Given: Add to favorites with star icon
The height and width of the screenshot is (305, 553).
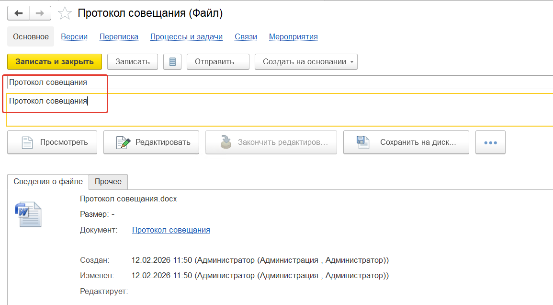Looking at the screenshot, I should (x=64, y=13).
